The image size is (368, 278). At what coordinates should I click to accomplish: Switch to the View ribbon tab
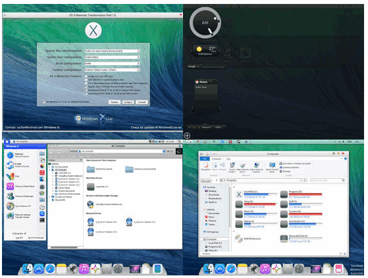(228, 159)
